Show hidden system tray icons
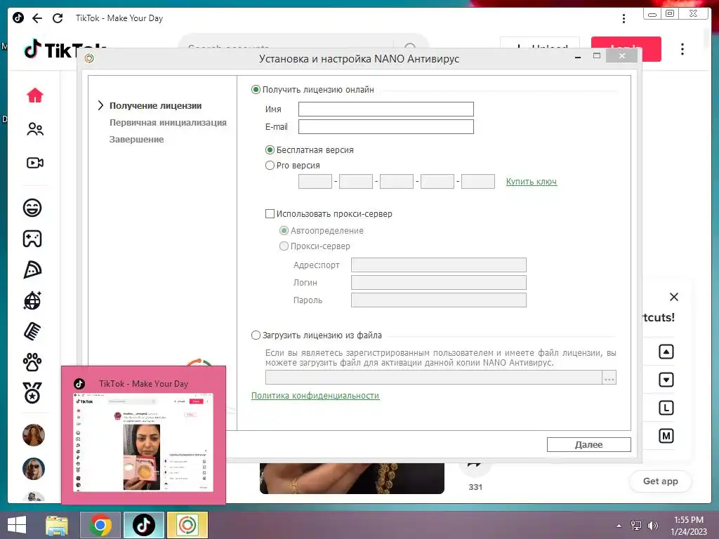This screenshot has width=719, height=539. (x=619, y=526)
